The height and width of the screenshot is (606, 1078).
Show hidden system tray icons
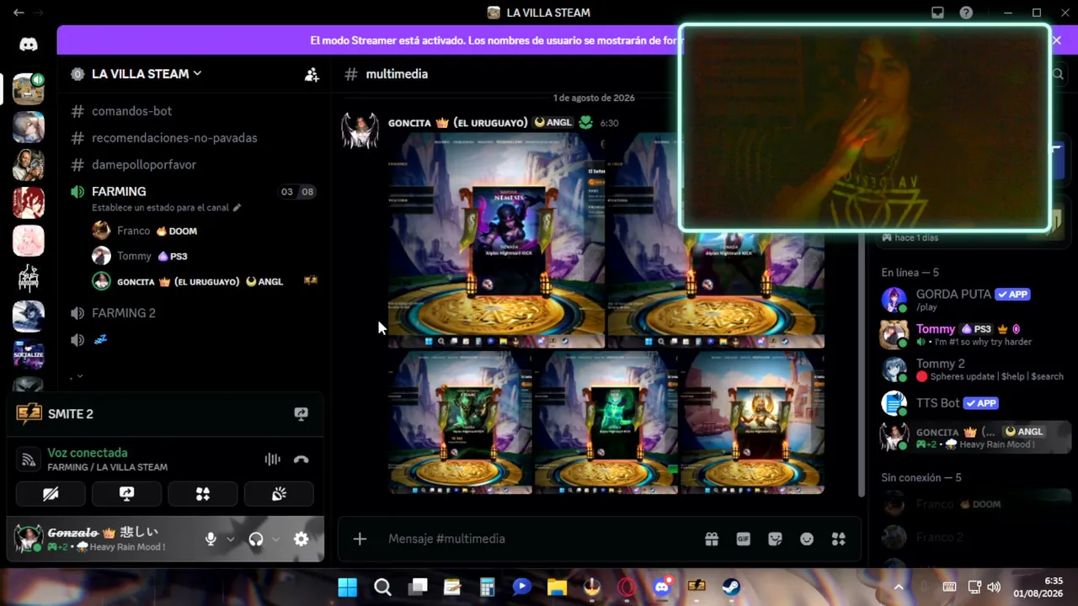click(898, 587)
